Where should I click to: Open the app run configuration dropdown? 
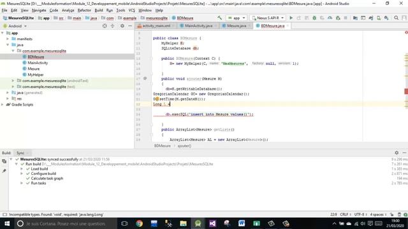(x=237, y=18)
